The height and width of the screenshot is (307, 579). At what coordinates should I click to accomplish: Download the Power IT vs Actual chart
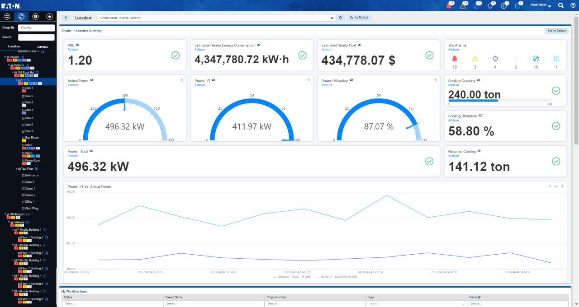(562, 186)
